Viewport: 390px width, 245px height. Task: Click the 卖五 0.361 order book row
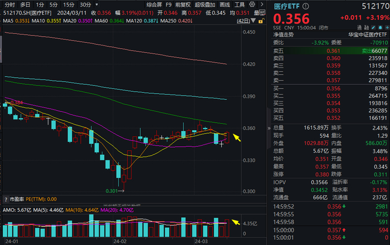330,51
